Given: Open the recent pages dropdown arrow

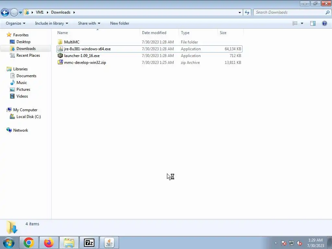Looking at the screenshot, I should tap(20, 13).
